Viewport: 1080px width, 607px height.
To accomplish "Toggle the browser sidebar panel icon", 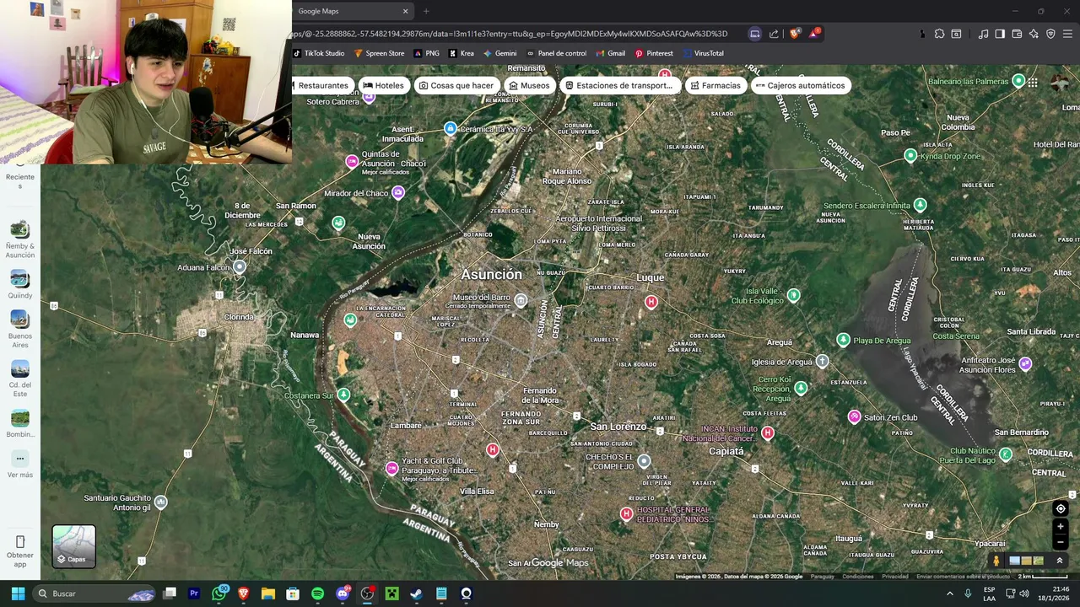I will pyautogui.click(x=1000, y=34).
